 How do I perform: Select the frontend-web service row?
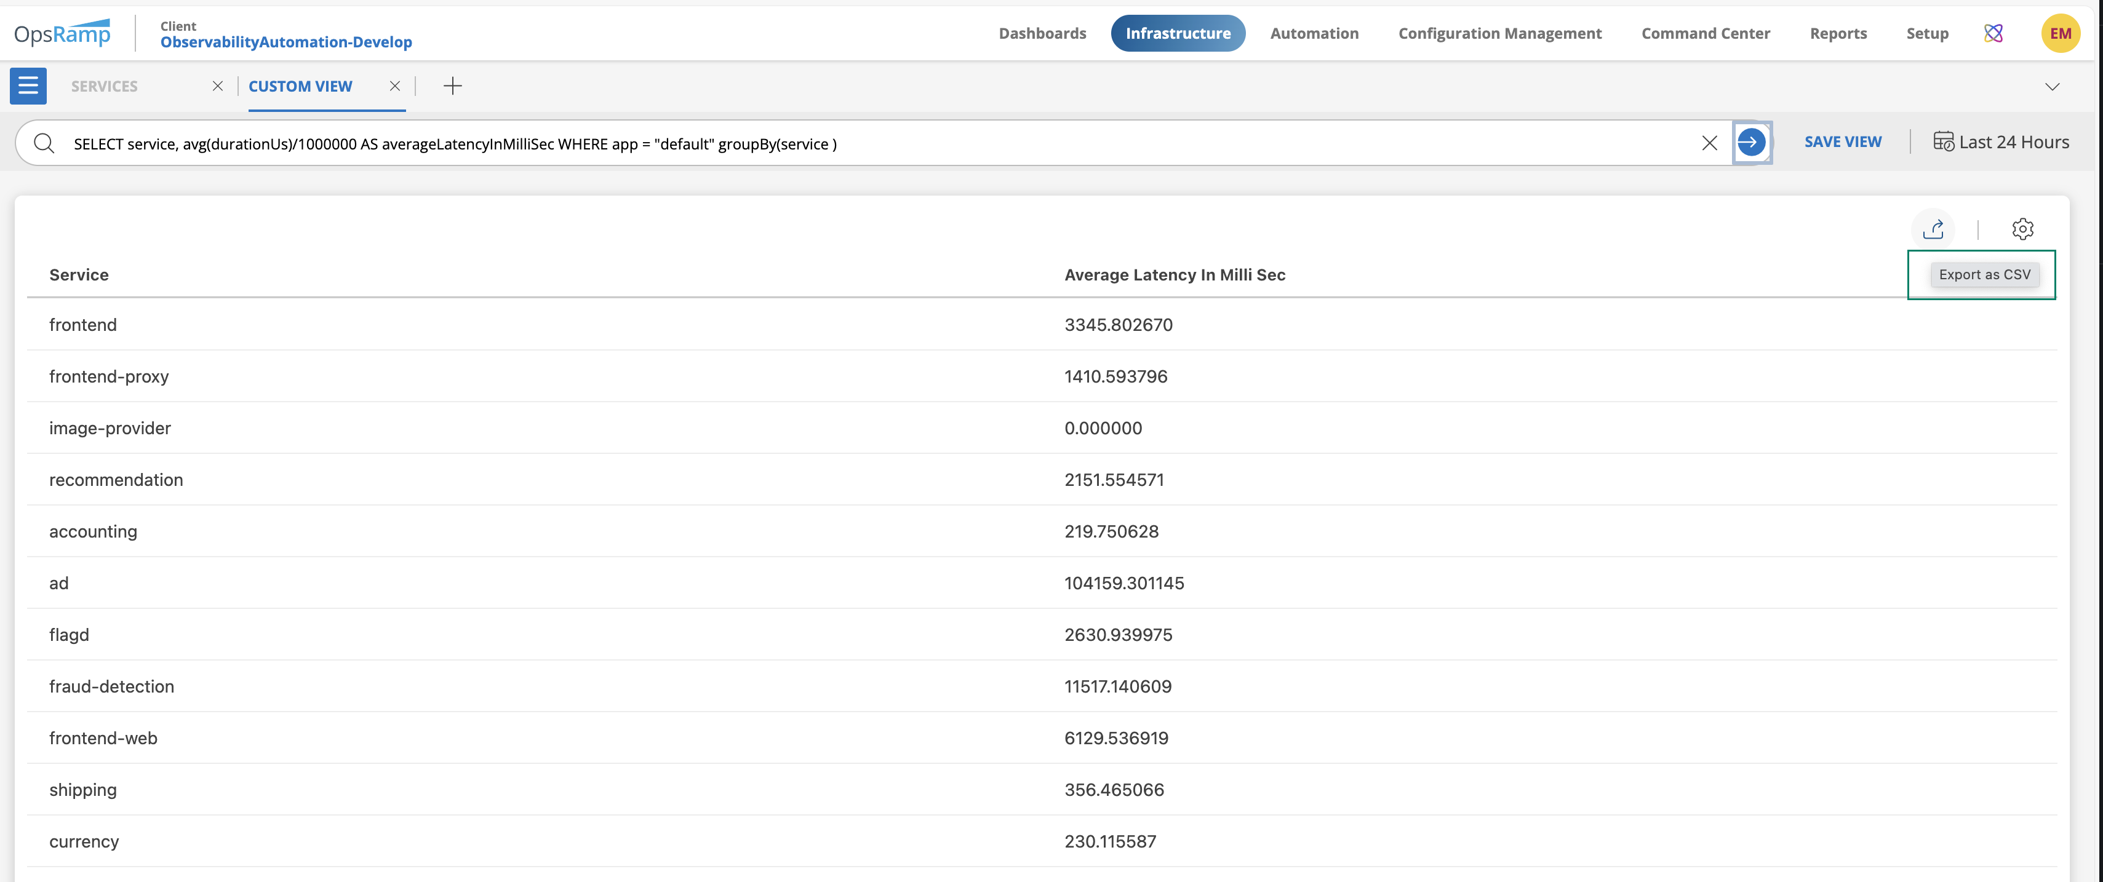[1042, 739]
